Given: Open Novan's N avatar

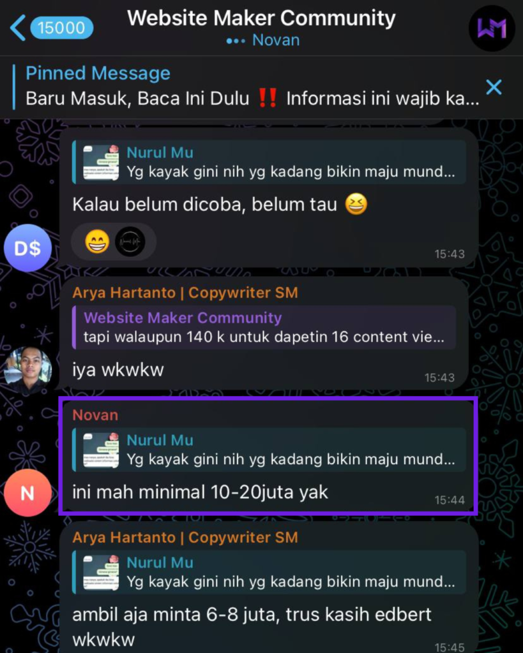Looking at the screenshot, I should point(28,493).
